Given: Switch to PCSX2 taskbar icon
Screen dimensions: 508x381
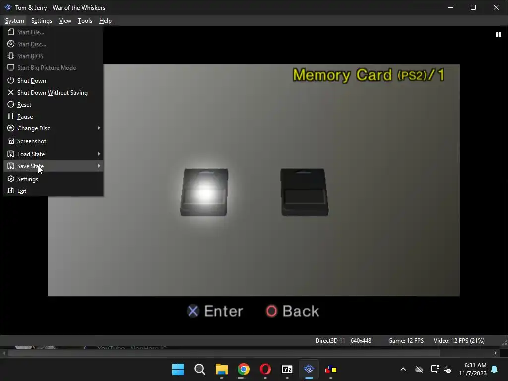Looking at the screenshot, I should point(309,369).
